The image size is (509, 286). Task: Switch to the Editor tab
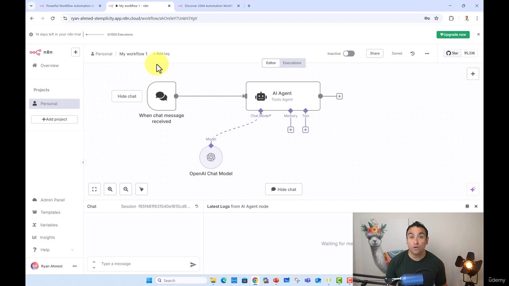click(x=271, y=63)
